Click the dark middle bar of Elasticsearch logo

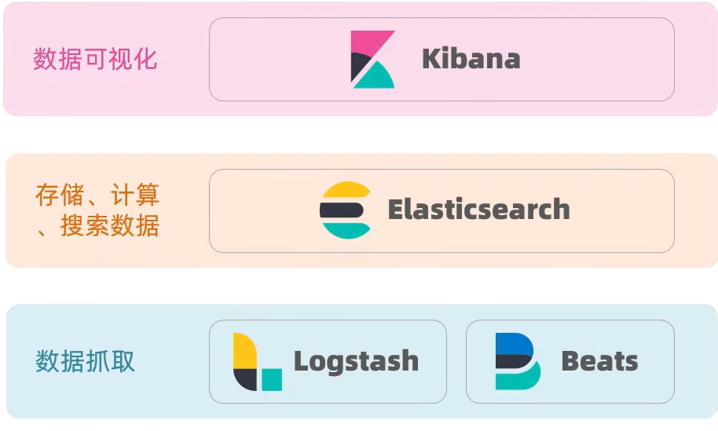[x=341, y=210]
